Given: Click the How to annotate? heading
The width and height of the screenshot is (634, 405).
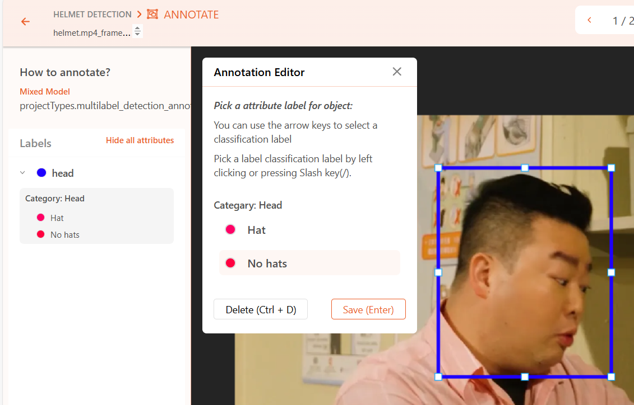Looking at the screenshot, I should click(x=65, y=72).
